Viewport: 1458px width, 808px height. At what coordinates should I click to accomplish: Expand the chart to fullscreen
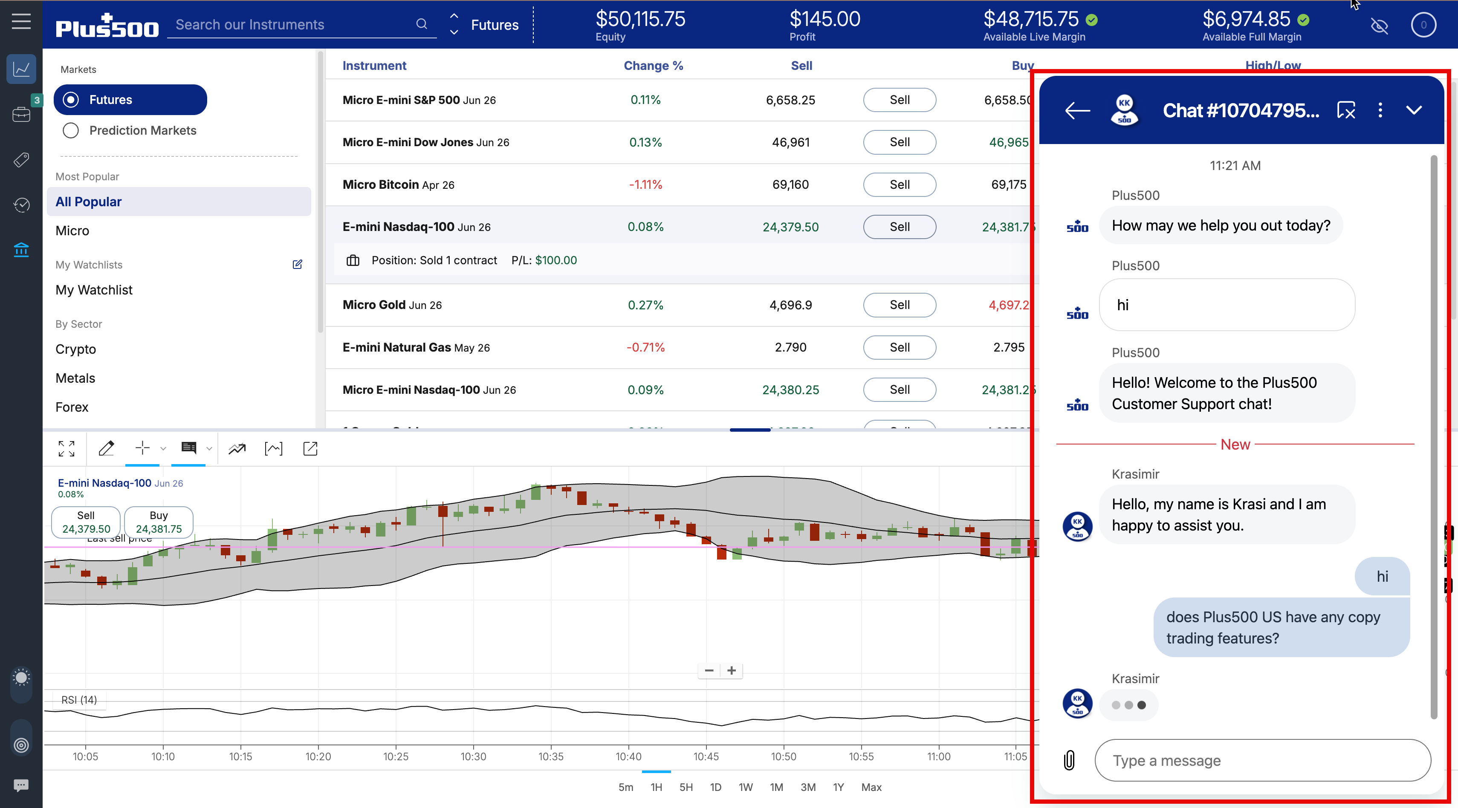(66, 449)
